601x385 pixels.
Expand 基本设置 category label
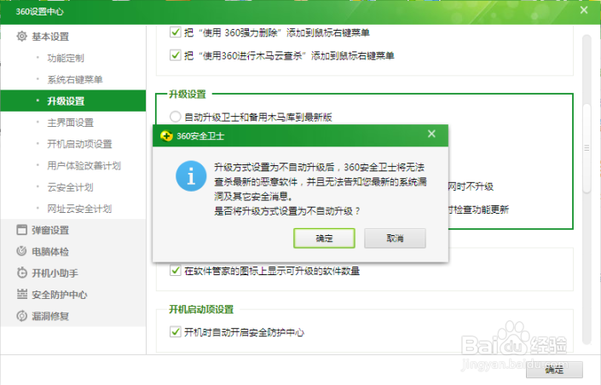coord(50,37)
